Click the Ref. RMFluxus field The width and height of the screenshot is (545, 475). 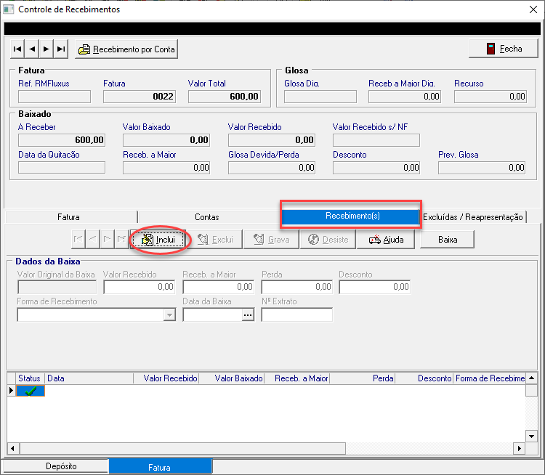(x=54, y=97)
